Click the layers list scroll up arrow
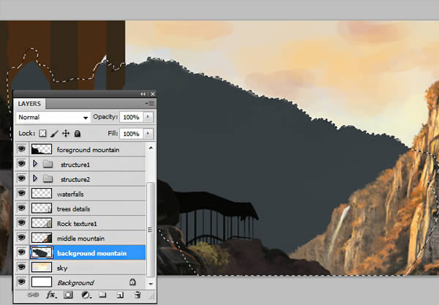The width and height of the screenshot is (439, 305). click(x=151, y=148)
